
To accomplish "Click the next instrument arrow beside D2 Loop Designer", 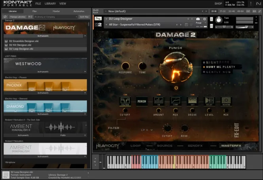I will (192, 19).
